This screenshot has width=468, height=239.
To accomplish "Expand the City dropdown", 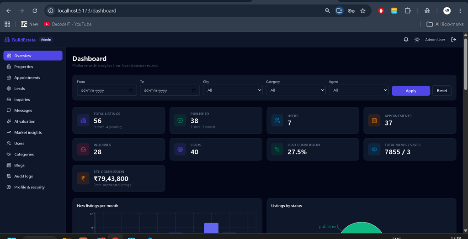I will 233,90.
